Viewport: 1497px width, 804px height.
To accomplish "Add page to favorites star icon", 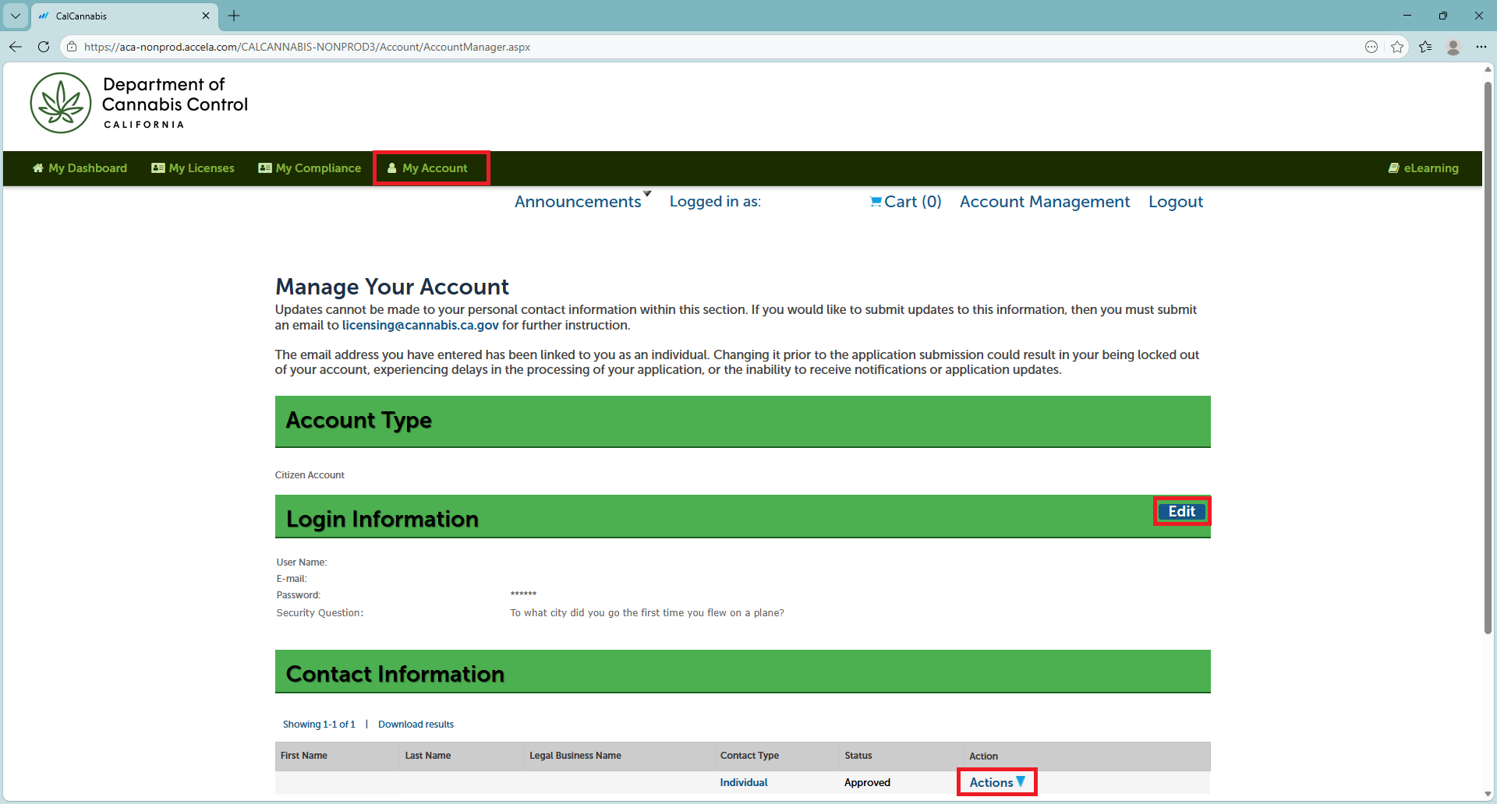I will click(x=1397, y=47).
